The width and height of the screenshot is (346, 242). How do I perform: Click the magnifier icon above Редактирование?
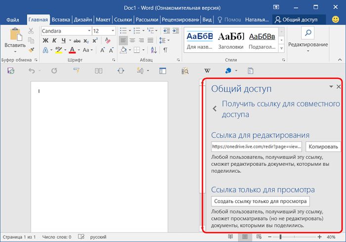[x=307, y=33]
